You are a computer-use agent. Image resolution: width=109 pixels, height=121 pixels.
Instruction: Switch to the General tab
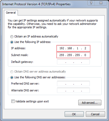11,13
